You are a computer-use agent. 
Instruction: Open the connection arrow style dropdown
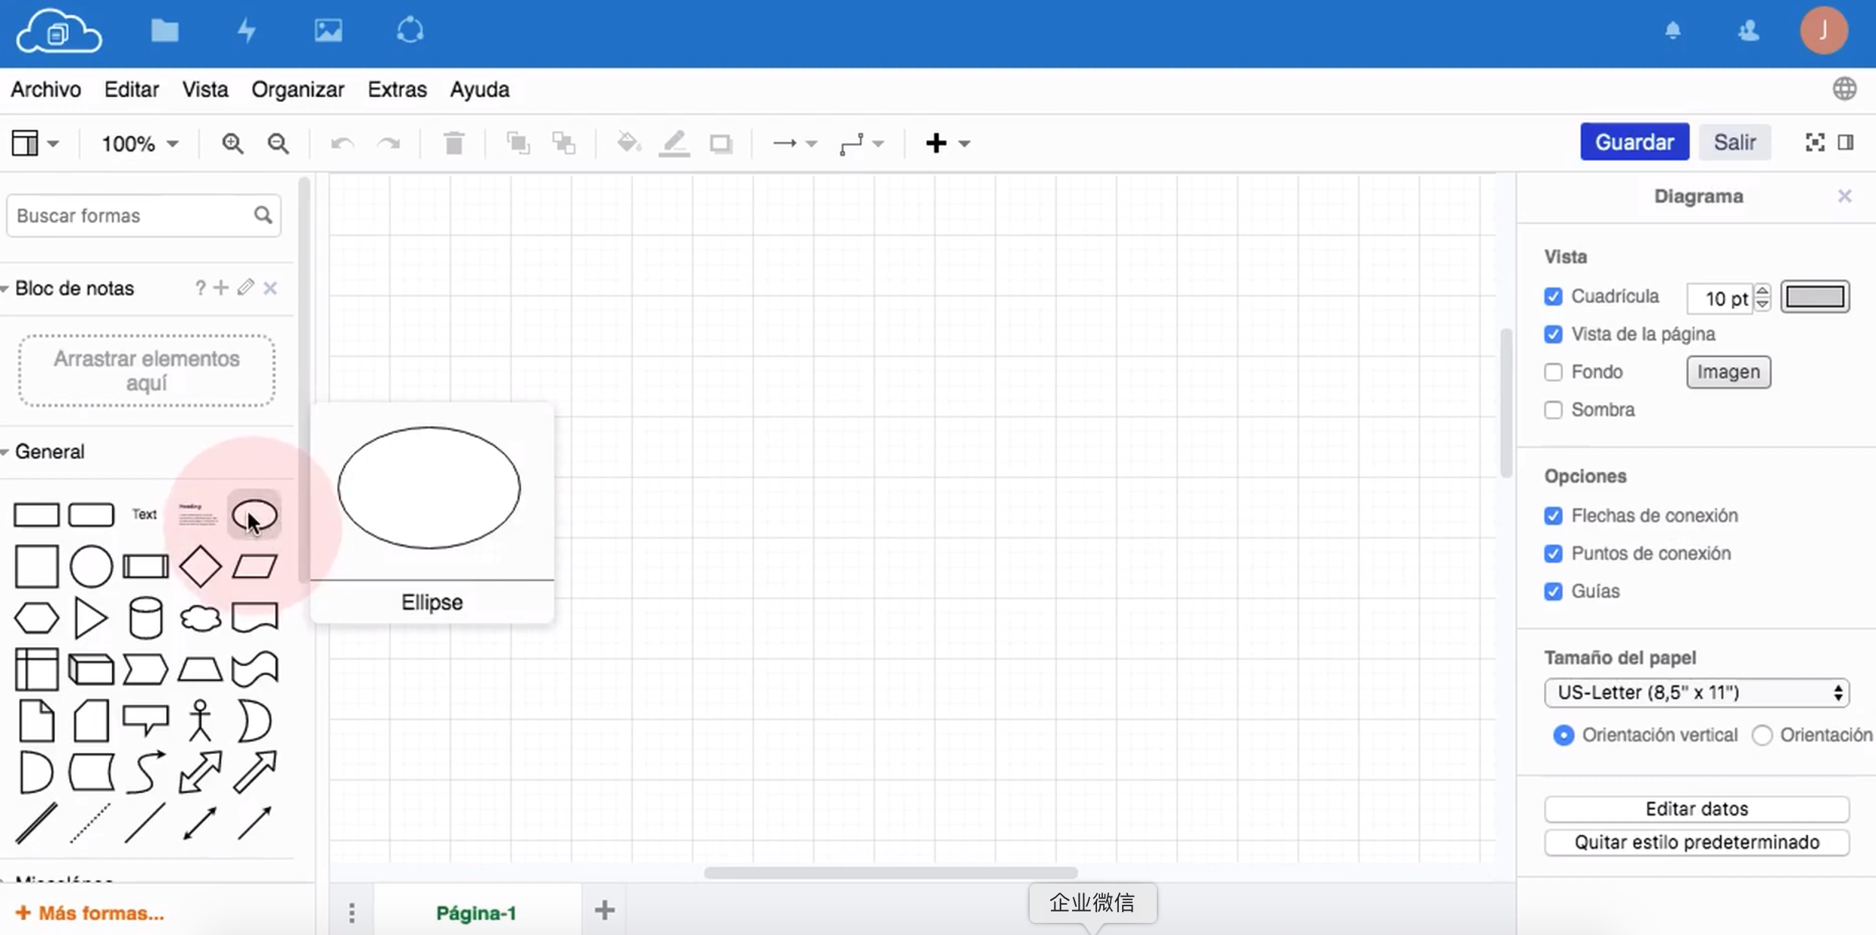point(794,143)
